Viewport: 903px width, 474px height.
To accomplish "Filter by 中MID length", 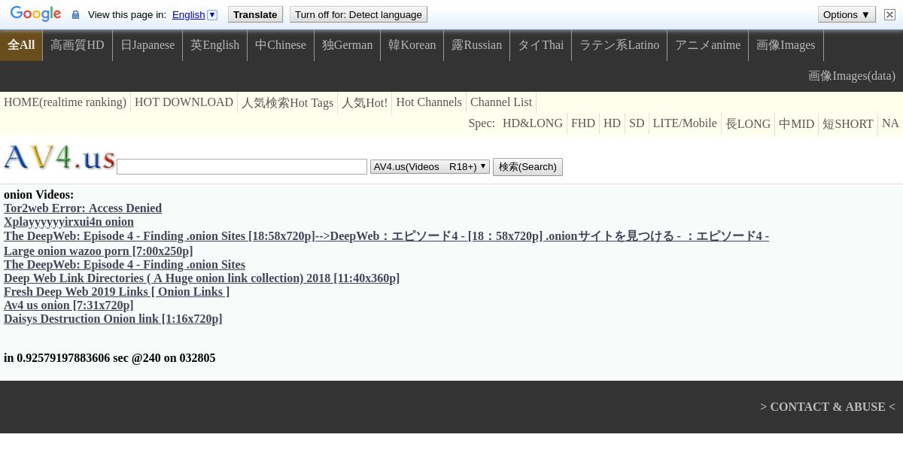I will [x=797, y=124].
